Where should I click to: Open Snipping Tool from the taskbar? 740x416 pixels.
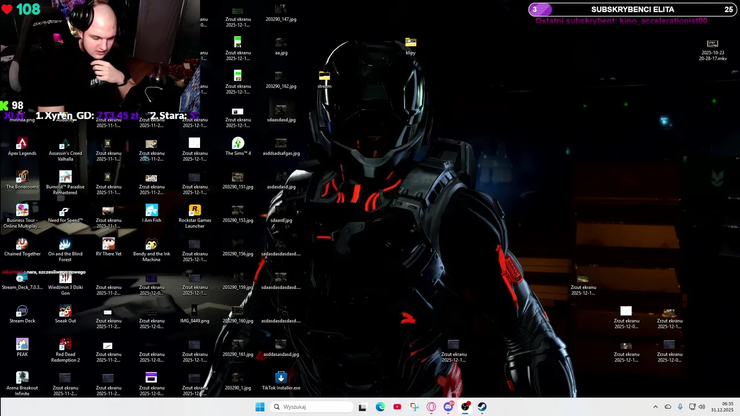click(x=415, y=407)
